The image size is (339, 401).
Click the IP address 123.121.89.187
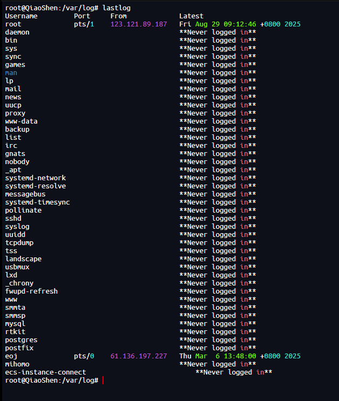139,24
